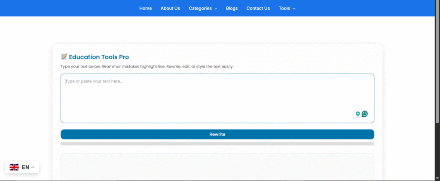
Task: Click the chevron arrow next to Categories
Action: pyautogui.click(x=216, y=9)
